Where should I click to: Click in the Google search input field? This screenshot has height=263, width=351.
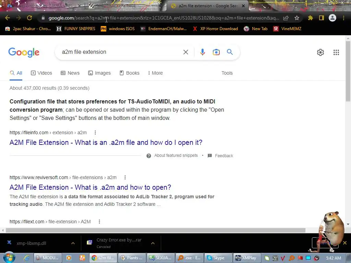(x=121, y=52)
